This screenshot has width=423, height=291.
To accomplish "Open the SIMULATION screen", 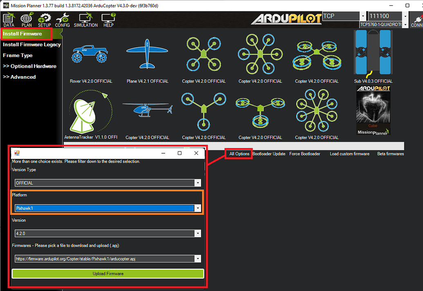I will click(85, 20).
